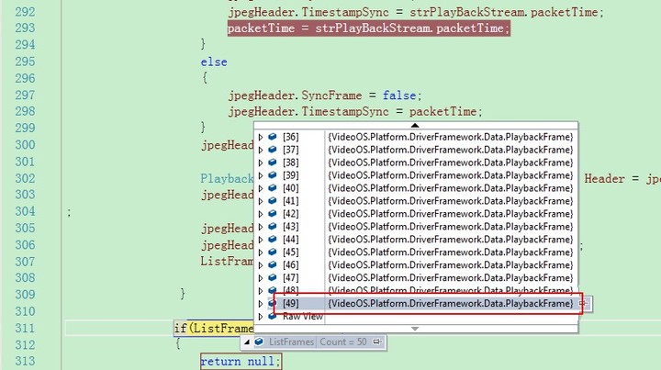Click the Count = 50 value
This screenshot has width=661, height=370.
point(344,342)
